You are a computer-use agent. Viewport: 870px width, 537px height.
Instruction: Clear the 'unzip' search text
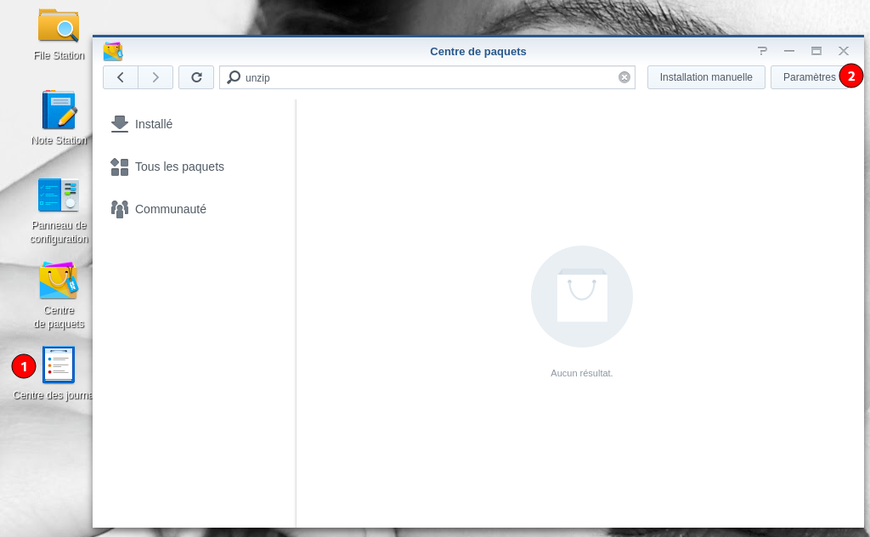pyautogui.click(x=624, y=77)
